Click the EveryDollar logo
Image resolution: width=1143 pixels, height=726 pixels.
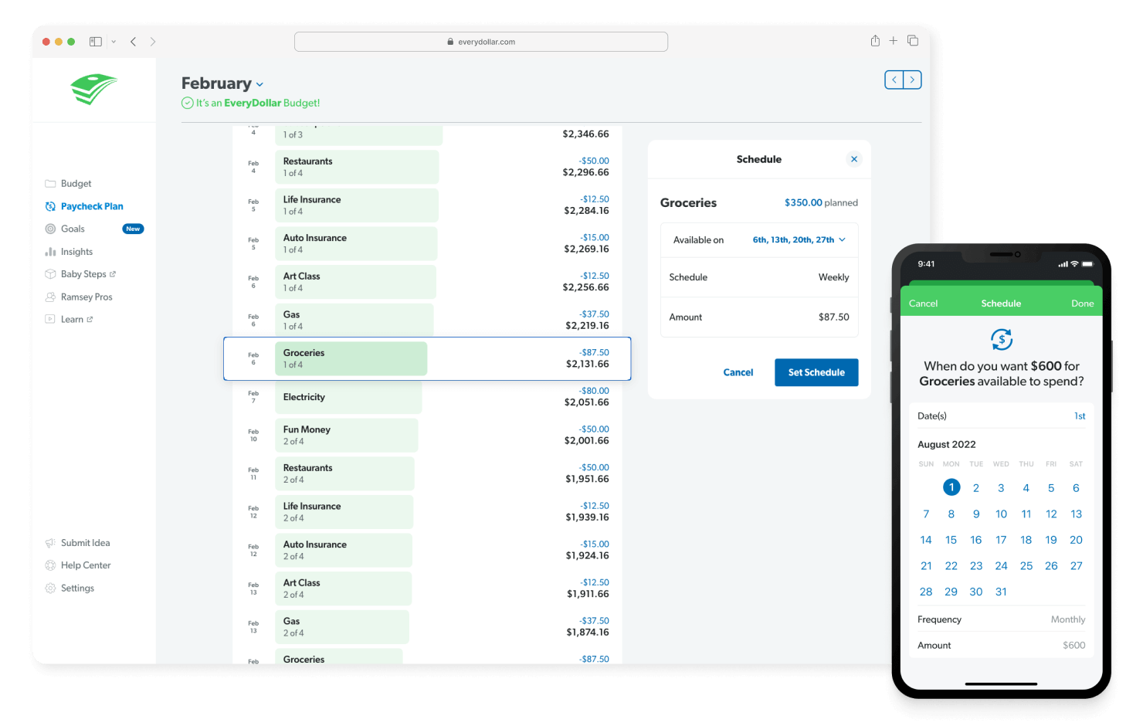(93, 89)
